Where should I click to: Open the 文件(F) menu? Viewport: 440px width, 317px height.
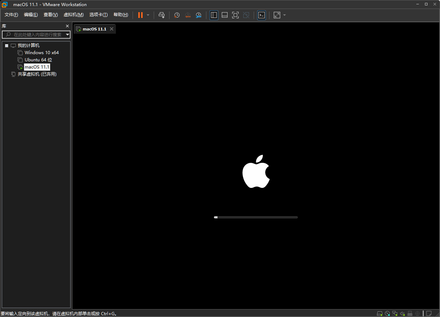tap(11, 15)
